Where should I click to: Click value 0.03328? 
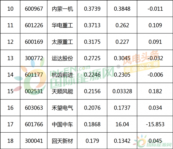point(122,91)
